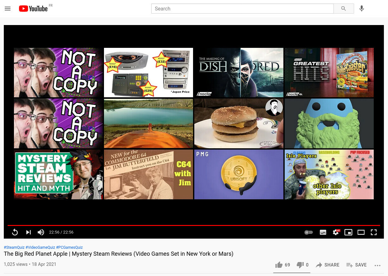
Task: Expand the three-dot more actions menu
Action: click(377, 265)
